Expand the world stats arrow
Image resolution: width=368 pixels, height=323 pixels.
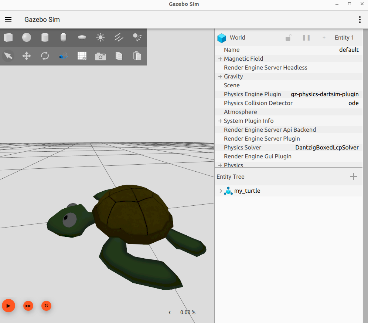pos(170,312)
